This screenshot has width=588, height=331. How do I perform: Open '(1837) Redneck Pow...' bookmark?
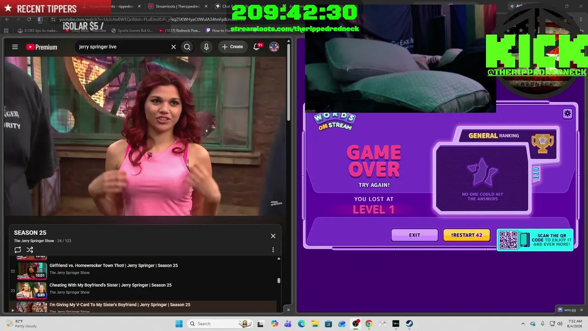pos(180,31)
